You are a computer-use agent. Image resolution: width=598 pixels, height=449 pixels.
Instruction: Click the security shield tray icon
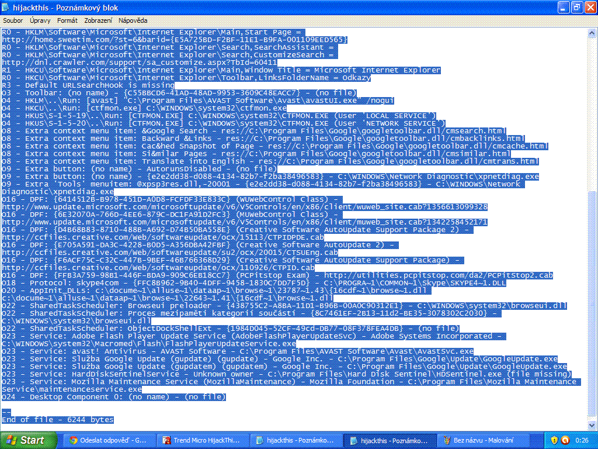(x=555, y=440)
